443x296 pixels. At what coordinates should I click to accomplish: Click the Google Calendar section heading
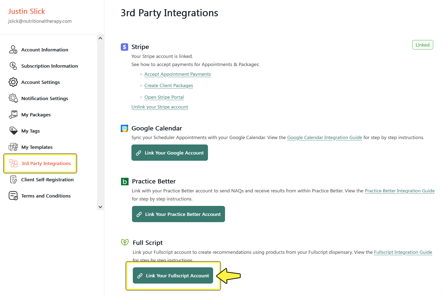pyautogui.click(x=157, y=128)
